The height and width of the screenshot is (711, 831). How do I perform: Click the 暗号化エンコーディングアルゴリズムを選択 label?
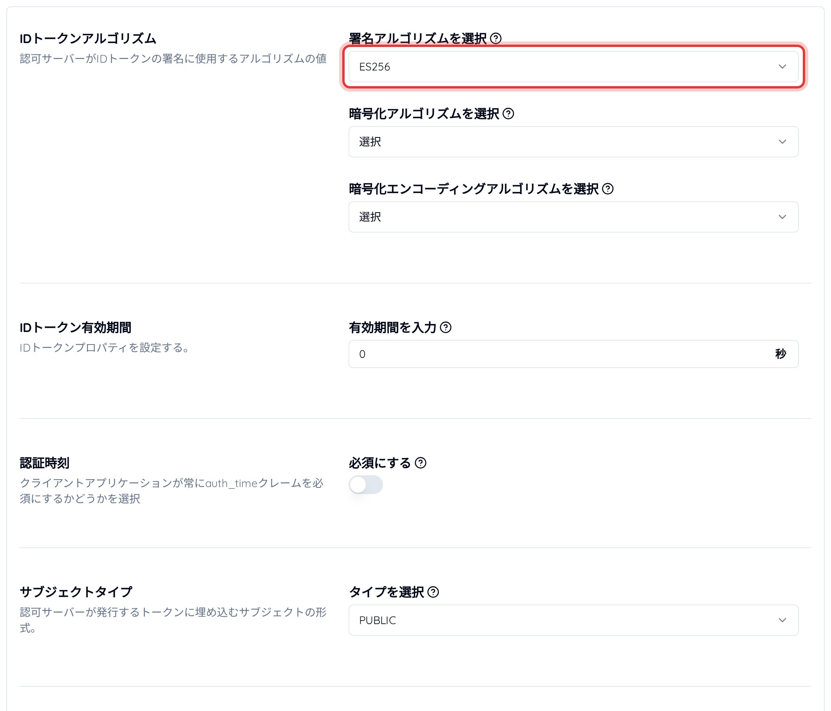[473, 189]
